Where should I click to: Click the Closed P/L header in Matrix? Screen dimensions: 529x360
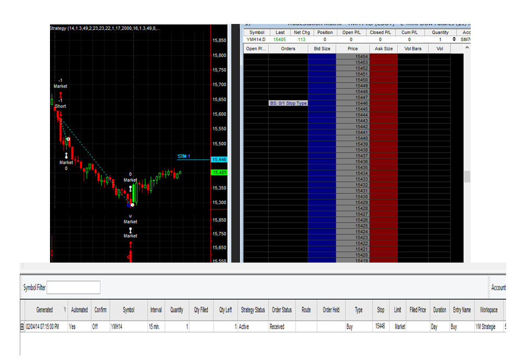[380, 32]
